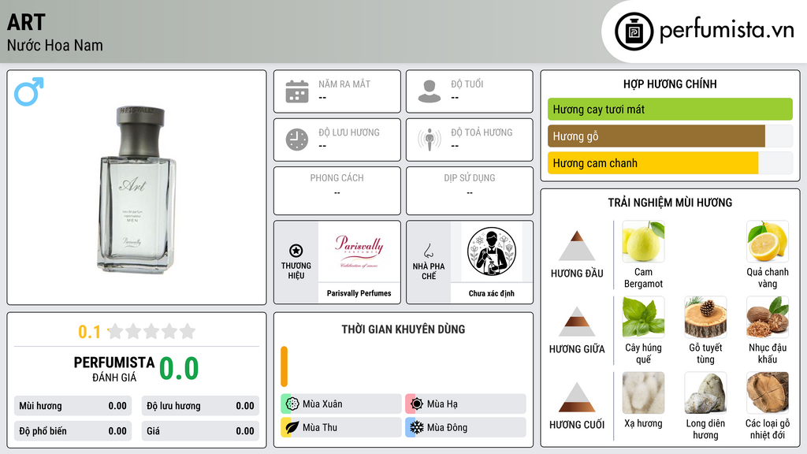This screenshot has width=807, height=454.
Task: Click the Hương cuối pyramid icon
Action: pyautogui.click(x=577, y=397)
